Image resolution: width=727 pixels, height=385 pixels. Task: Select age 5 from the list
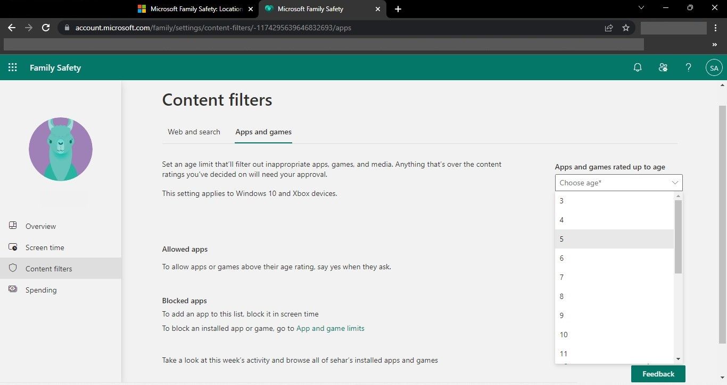tap(614, 239)
